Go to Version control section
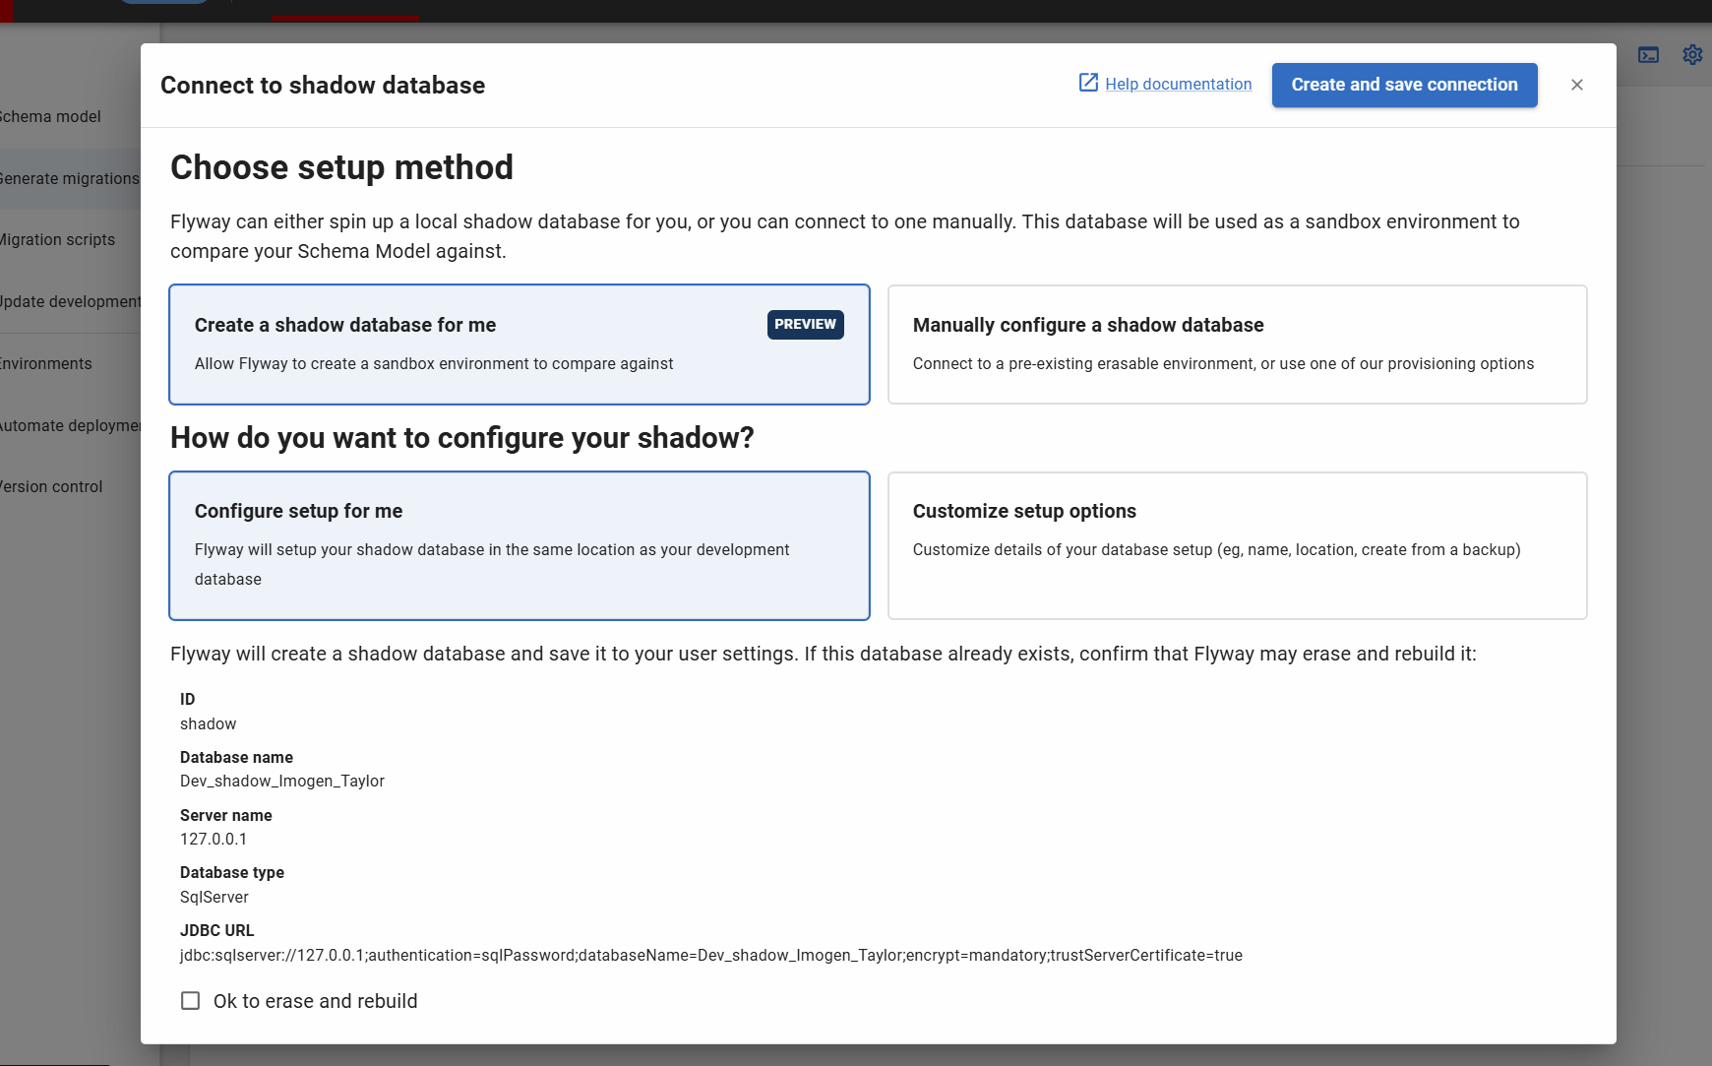Viewport: 1712px width, 1066px height. (51, 486)
